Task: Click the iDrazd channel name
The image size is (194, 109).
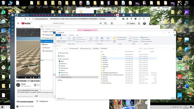Action: pyautogui.click(x=23, y=84)
